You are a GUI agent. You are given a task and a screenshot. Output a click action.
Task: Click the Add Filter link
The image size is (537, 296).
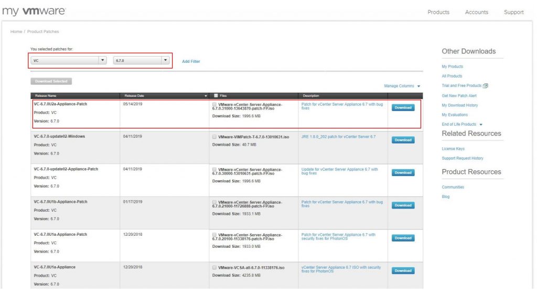(191, 61)
